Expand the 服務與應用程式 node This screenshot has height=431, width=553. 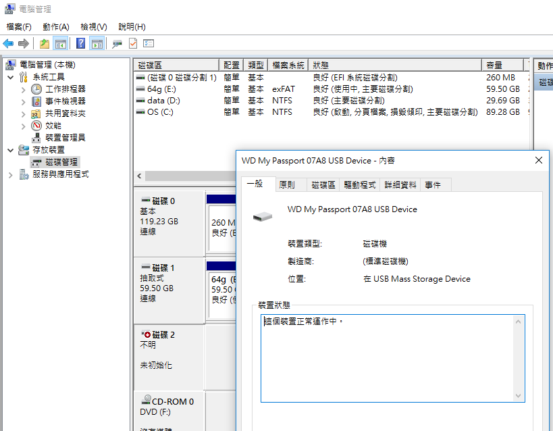tap(11, 174)
